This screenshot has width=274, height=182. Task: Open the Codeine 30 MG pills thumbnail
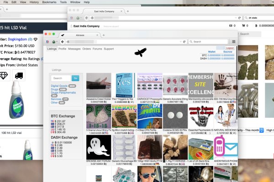175,116
